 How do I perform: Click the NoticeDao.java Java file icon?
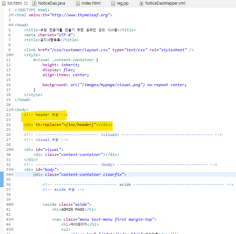[x=35, y=3]
